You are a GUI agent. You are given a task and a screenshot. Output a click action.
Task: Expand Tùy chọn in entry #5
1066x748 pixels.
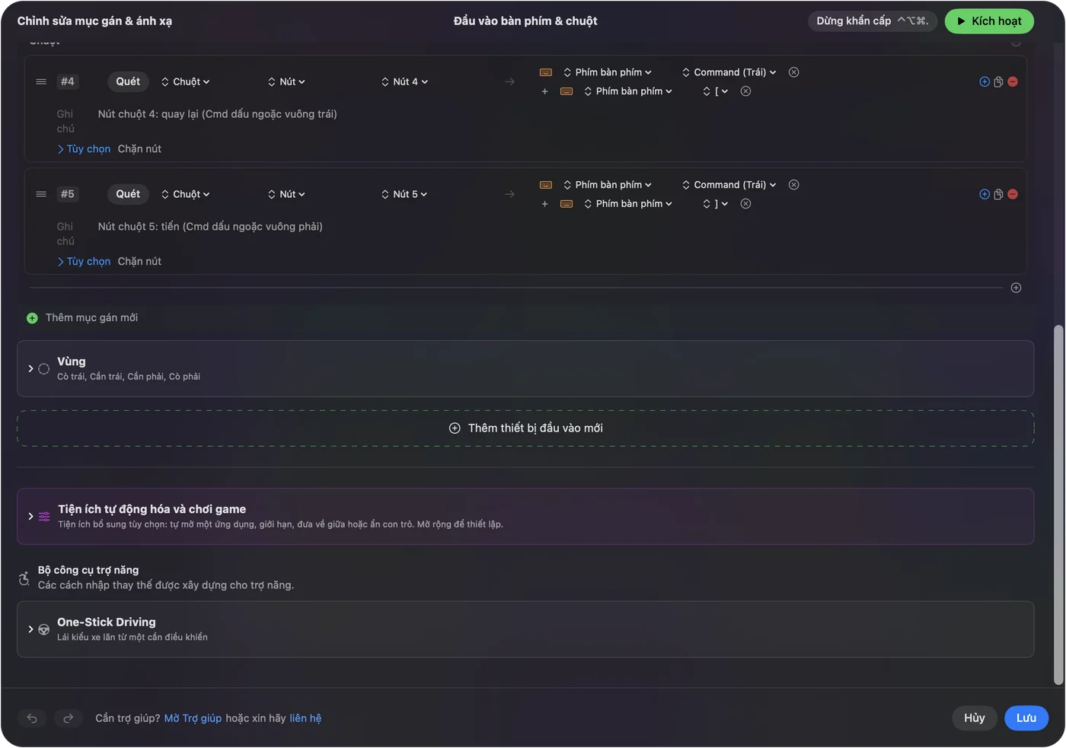[x=84, y=262]
